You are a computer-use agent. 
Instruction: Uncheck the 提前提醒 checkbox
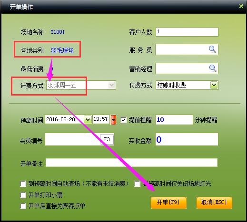tap(124, 120)
